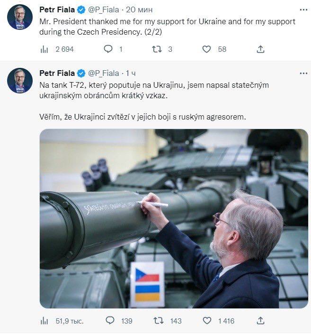Retweet the T-72 tank tweet

(158, 321)
